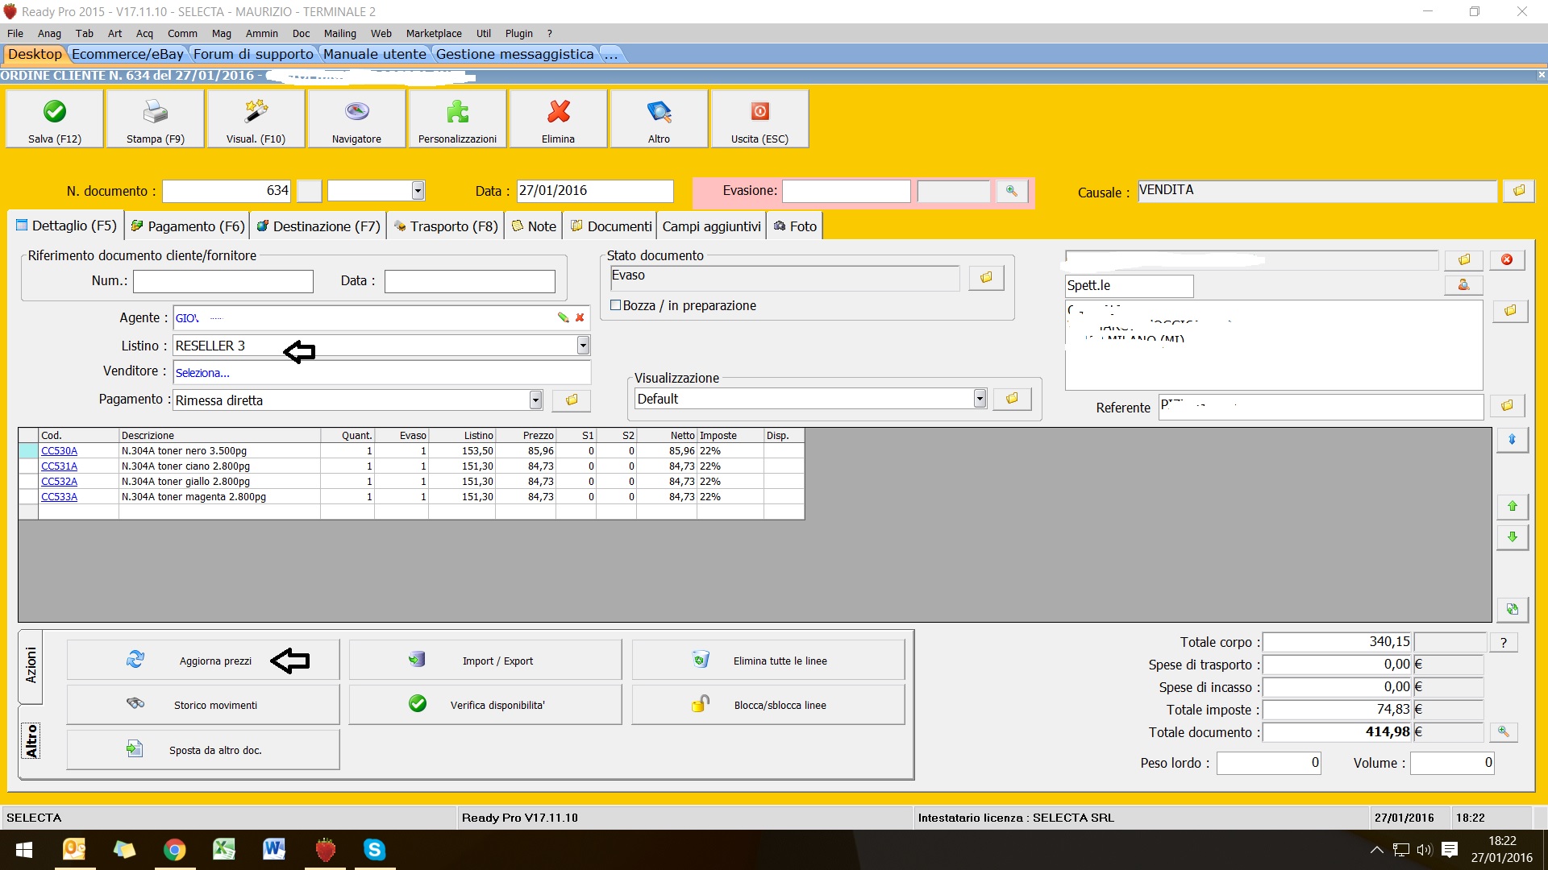Viewport: 1548px width, 870px height.
Task: Click Aggiorna prezzi button
Action: point(203,661)
